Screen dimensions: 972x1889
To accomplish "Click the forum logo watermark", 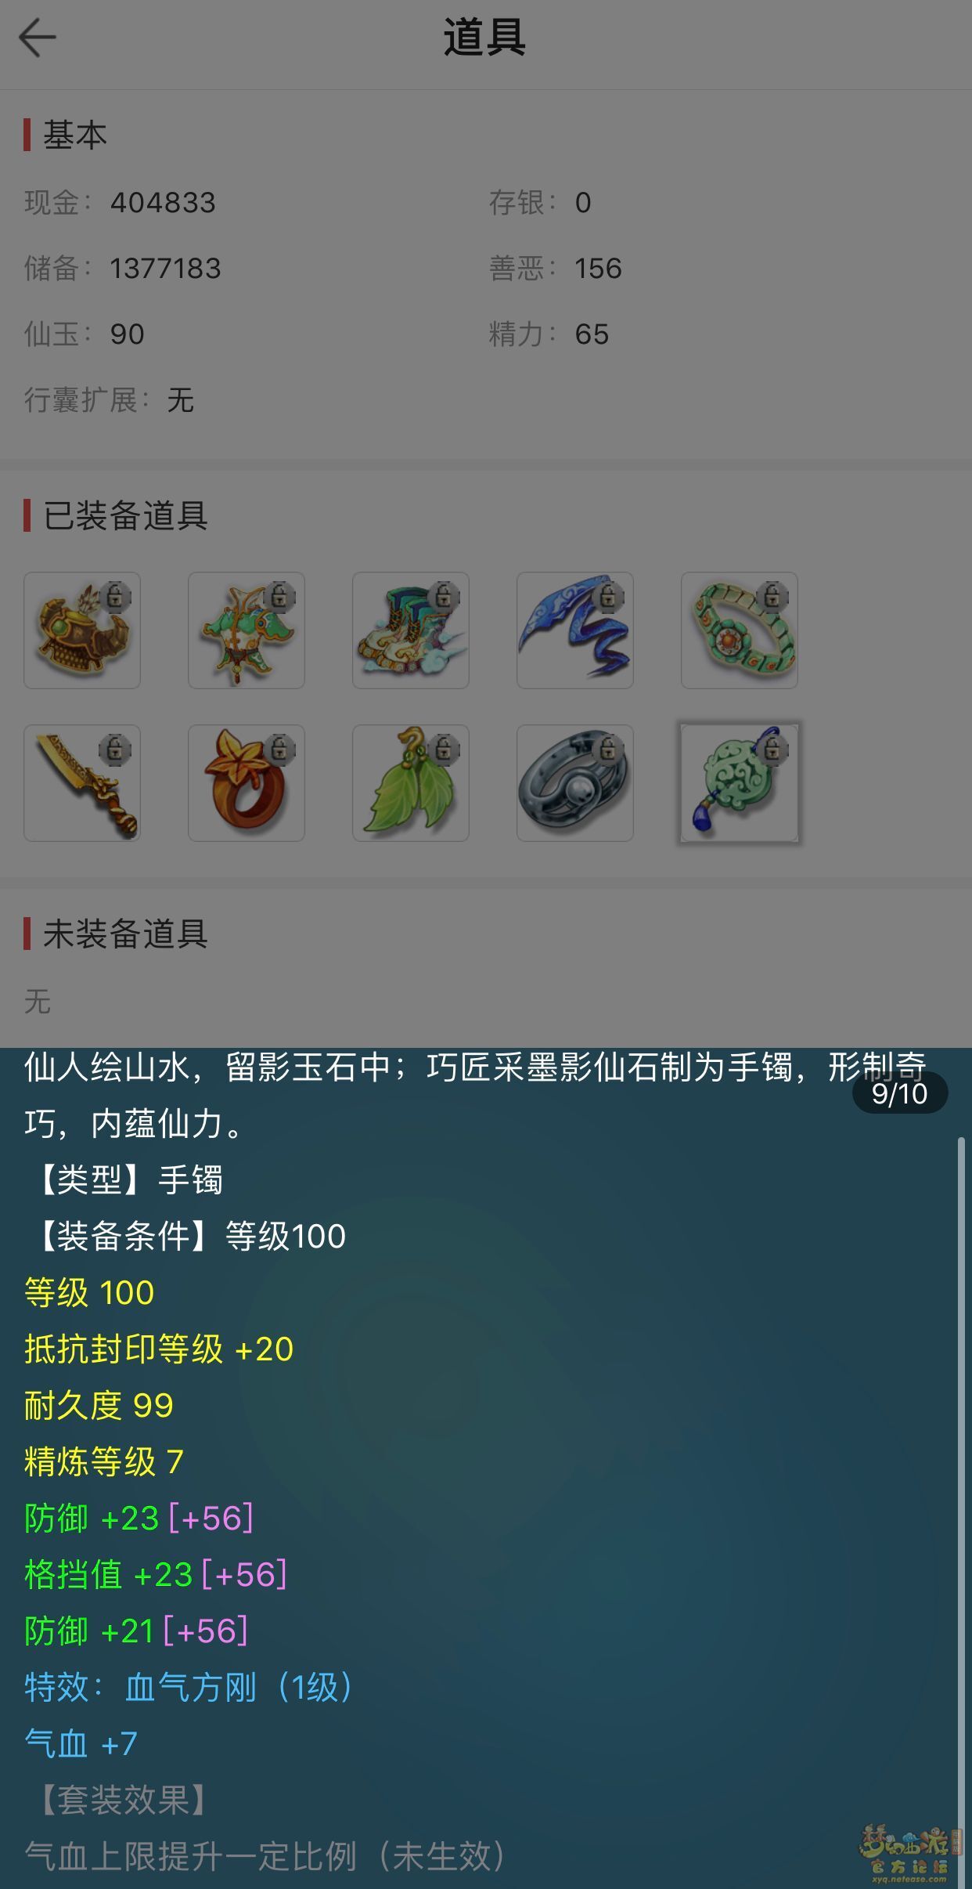I will [x=908, y=1853].
